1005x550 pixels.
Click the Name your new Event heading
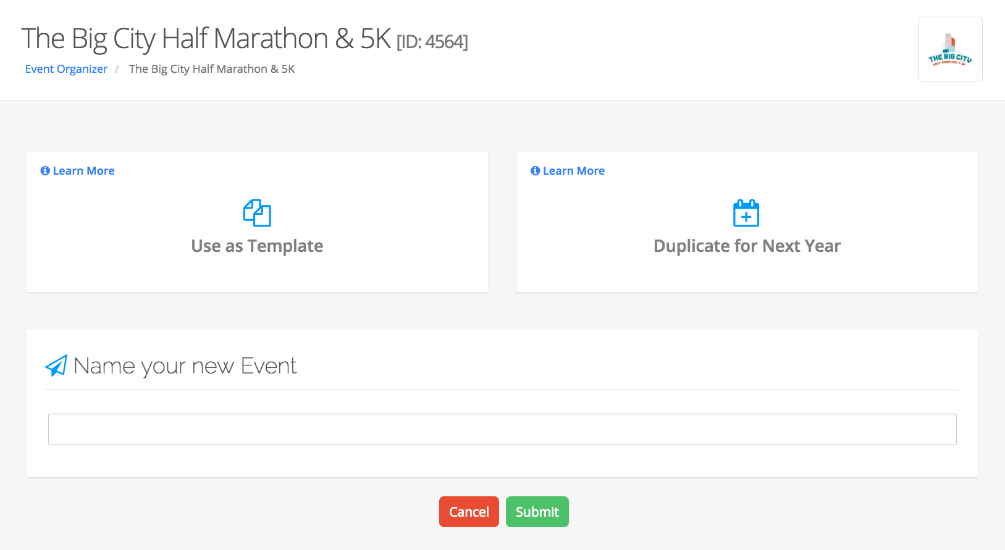pyautogui.click(x=185, y=366)
